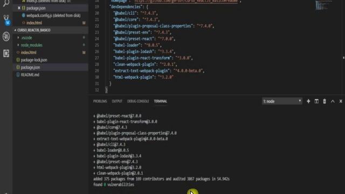Click the clean-webpack-plugin@2.0.1 terminal line

point(118,174)
